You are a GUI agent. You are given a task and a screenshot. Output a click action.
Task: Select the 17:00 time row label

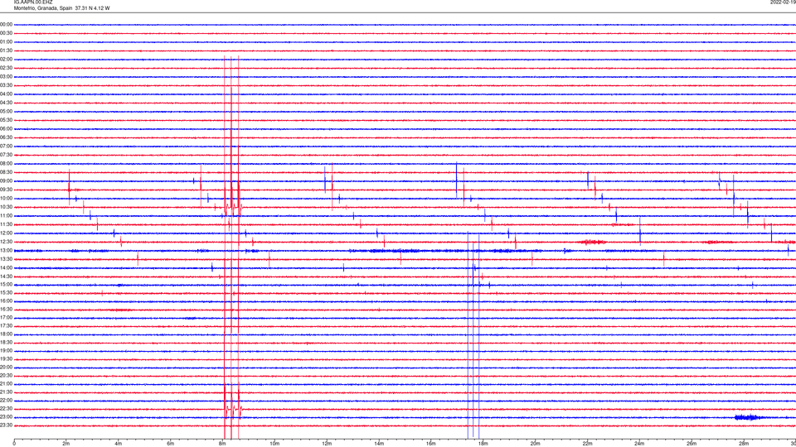[6, 318]
